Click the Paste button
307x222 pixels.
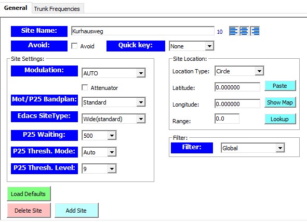click(280, 86)
